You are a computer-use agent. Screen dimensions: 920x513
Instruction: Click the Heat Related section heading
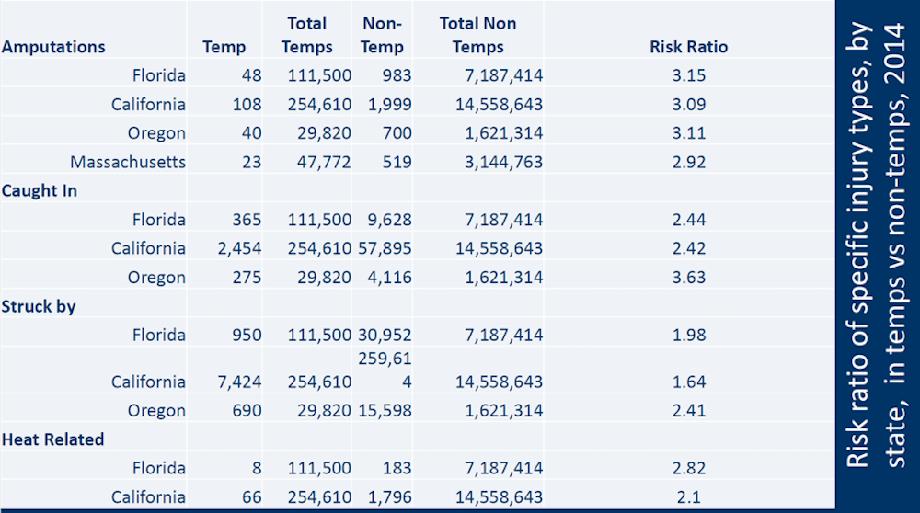coord(52,439)
